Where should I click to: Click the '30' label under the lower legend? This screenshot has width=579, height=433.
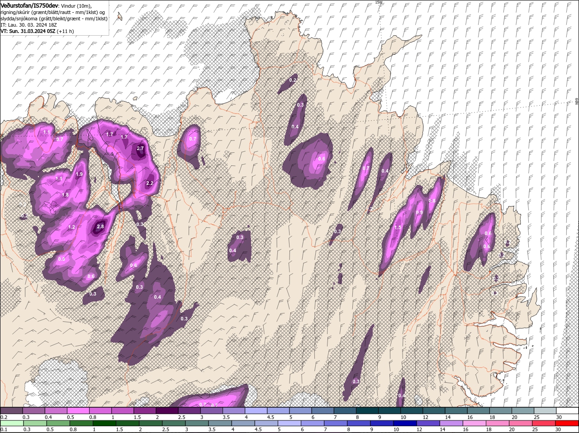[x=558, y=429]
